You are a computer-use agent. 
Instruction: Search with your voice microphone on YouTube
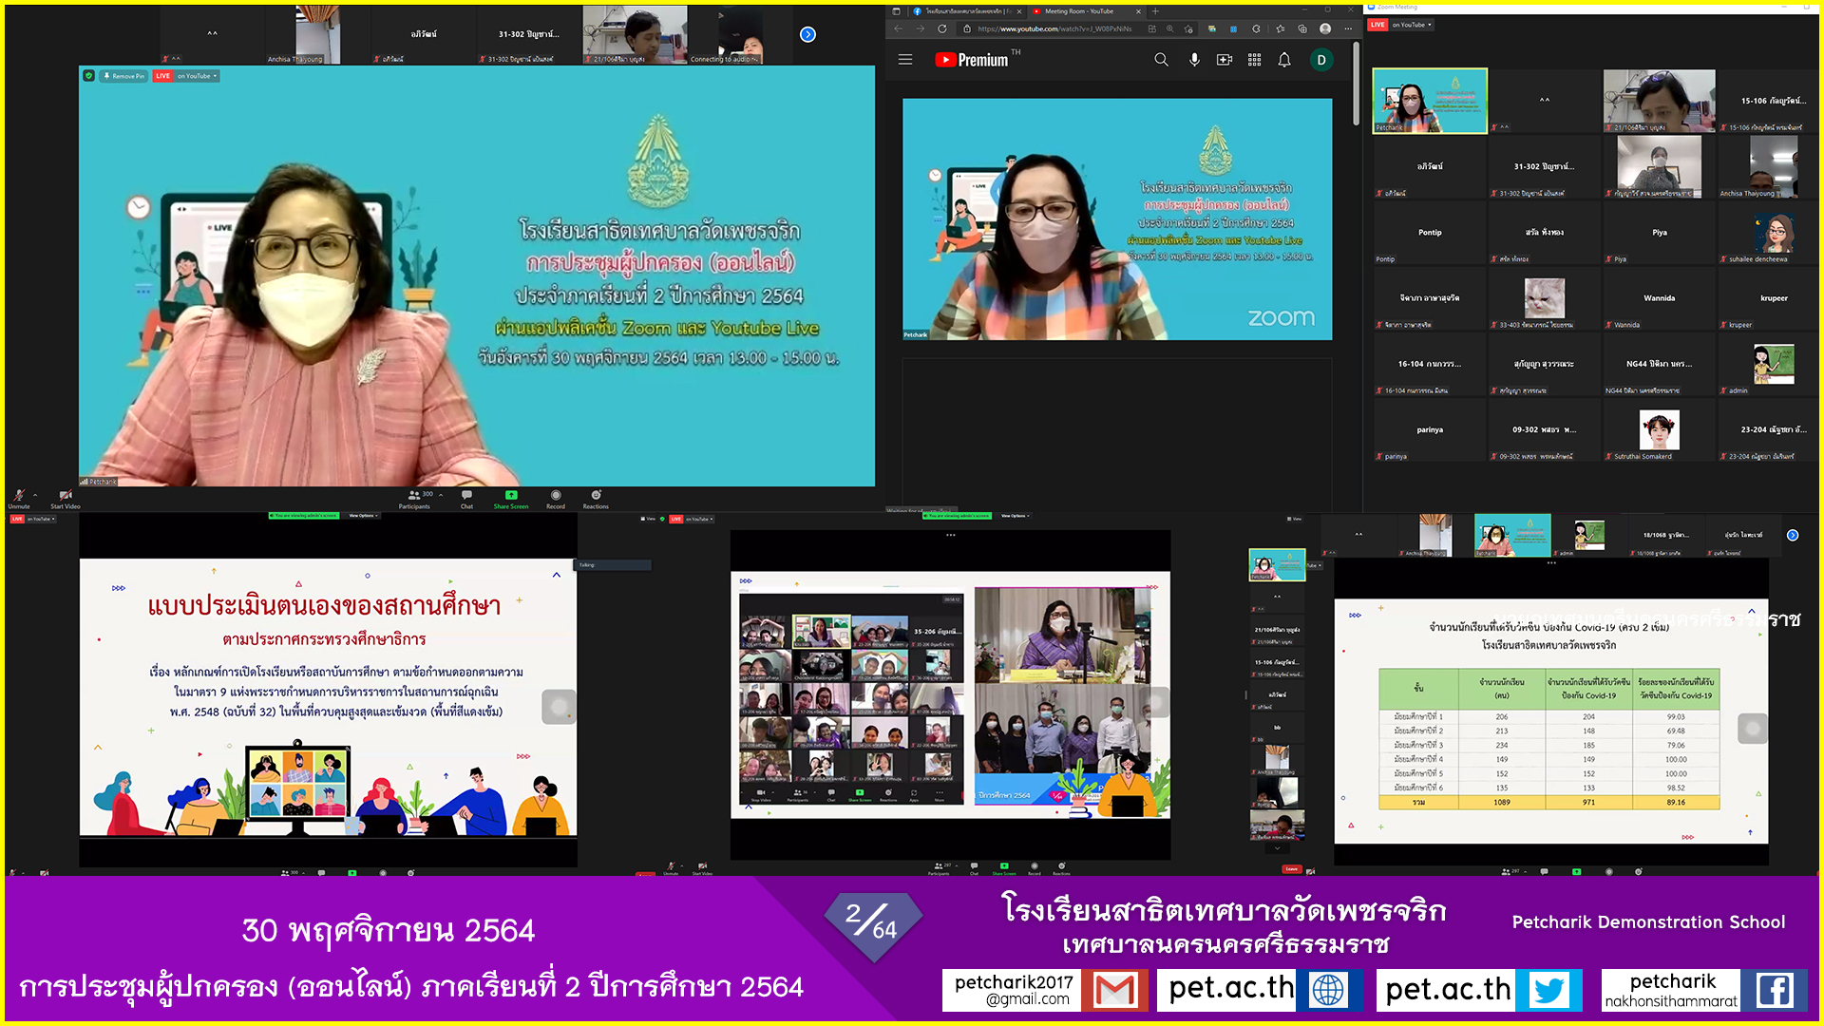[1194, 60]
